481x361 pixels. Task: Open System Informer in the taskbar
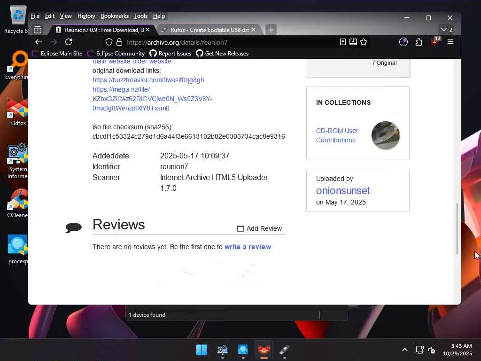[x=222, y=350]
